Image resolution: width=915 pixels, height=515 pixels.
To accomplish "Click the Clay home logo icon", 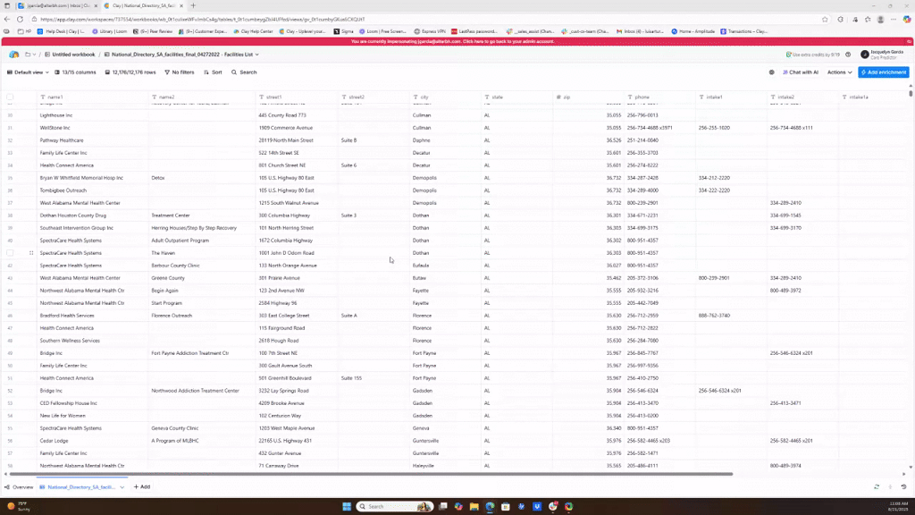I will (x=14, y=55).
